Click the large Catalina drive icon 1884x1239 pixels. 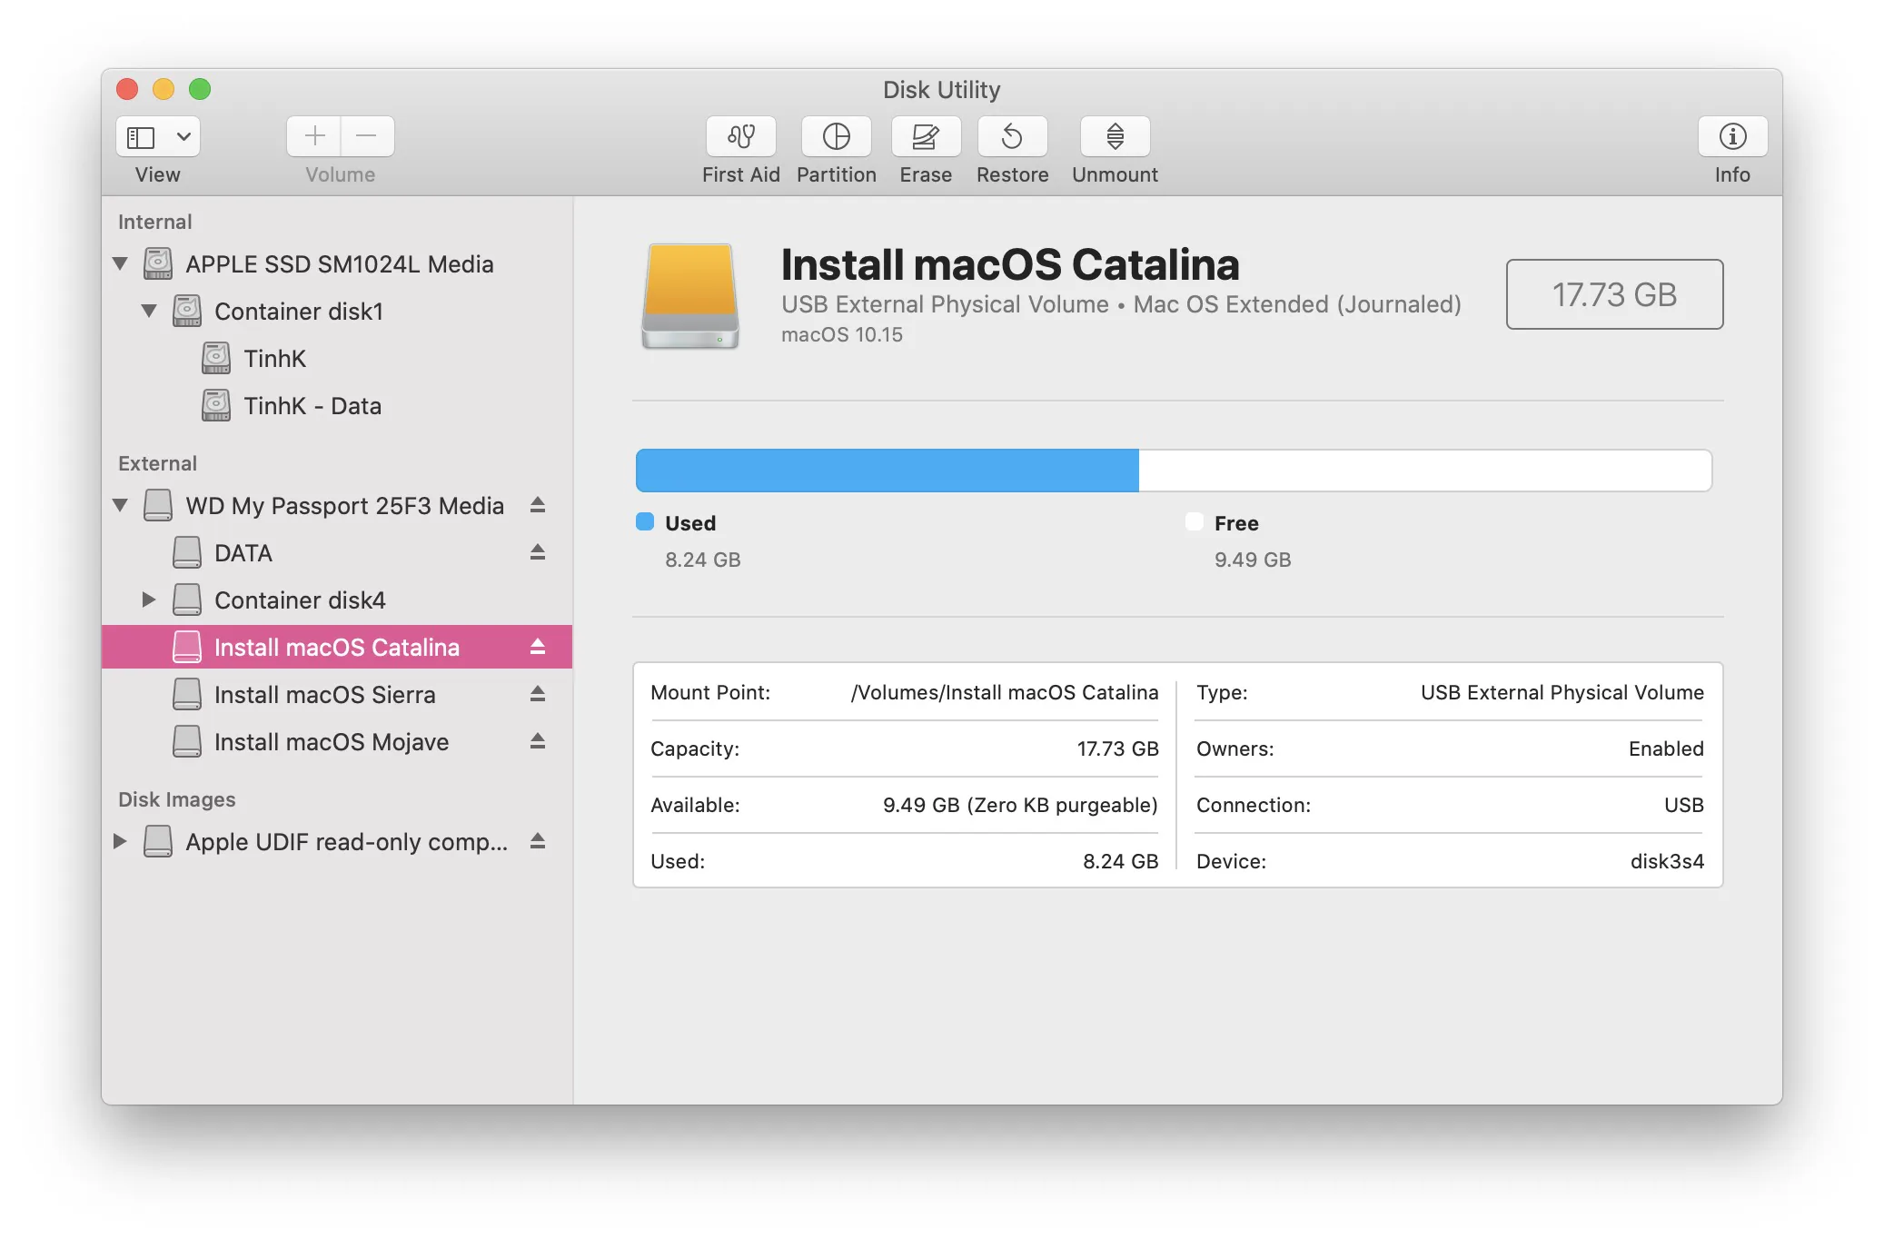point(690,296)
